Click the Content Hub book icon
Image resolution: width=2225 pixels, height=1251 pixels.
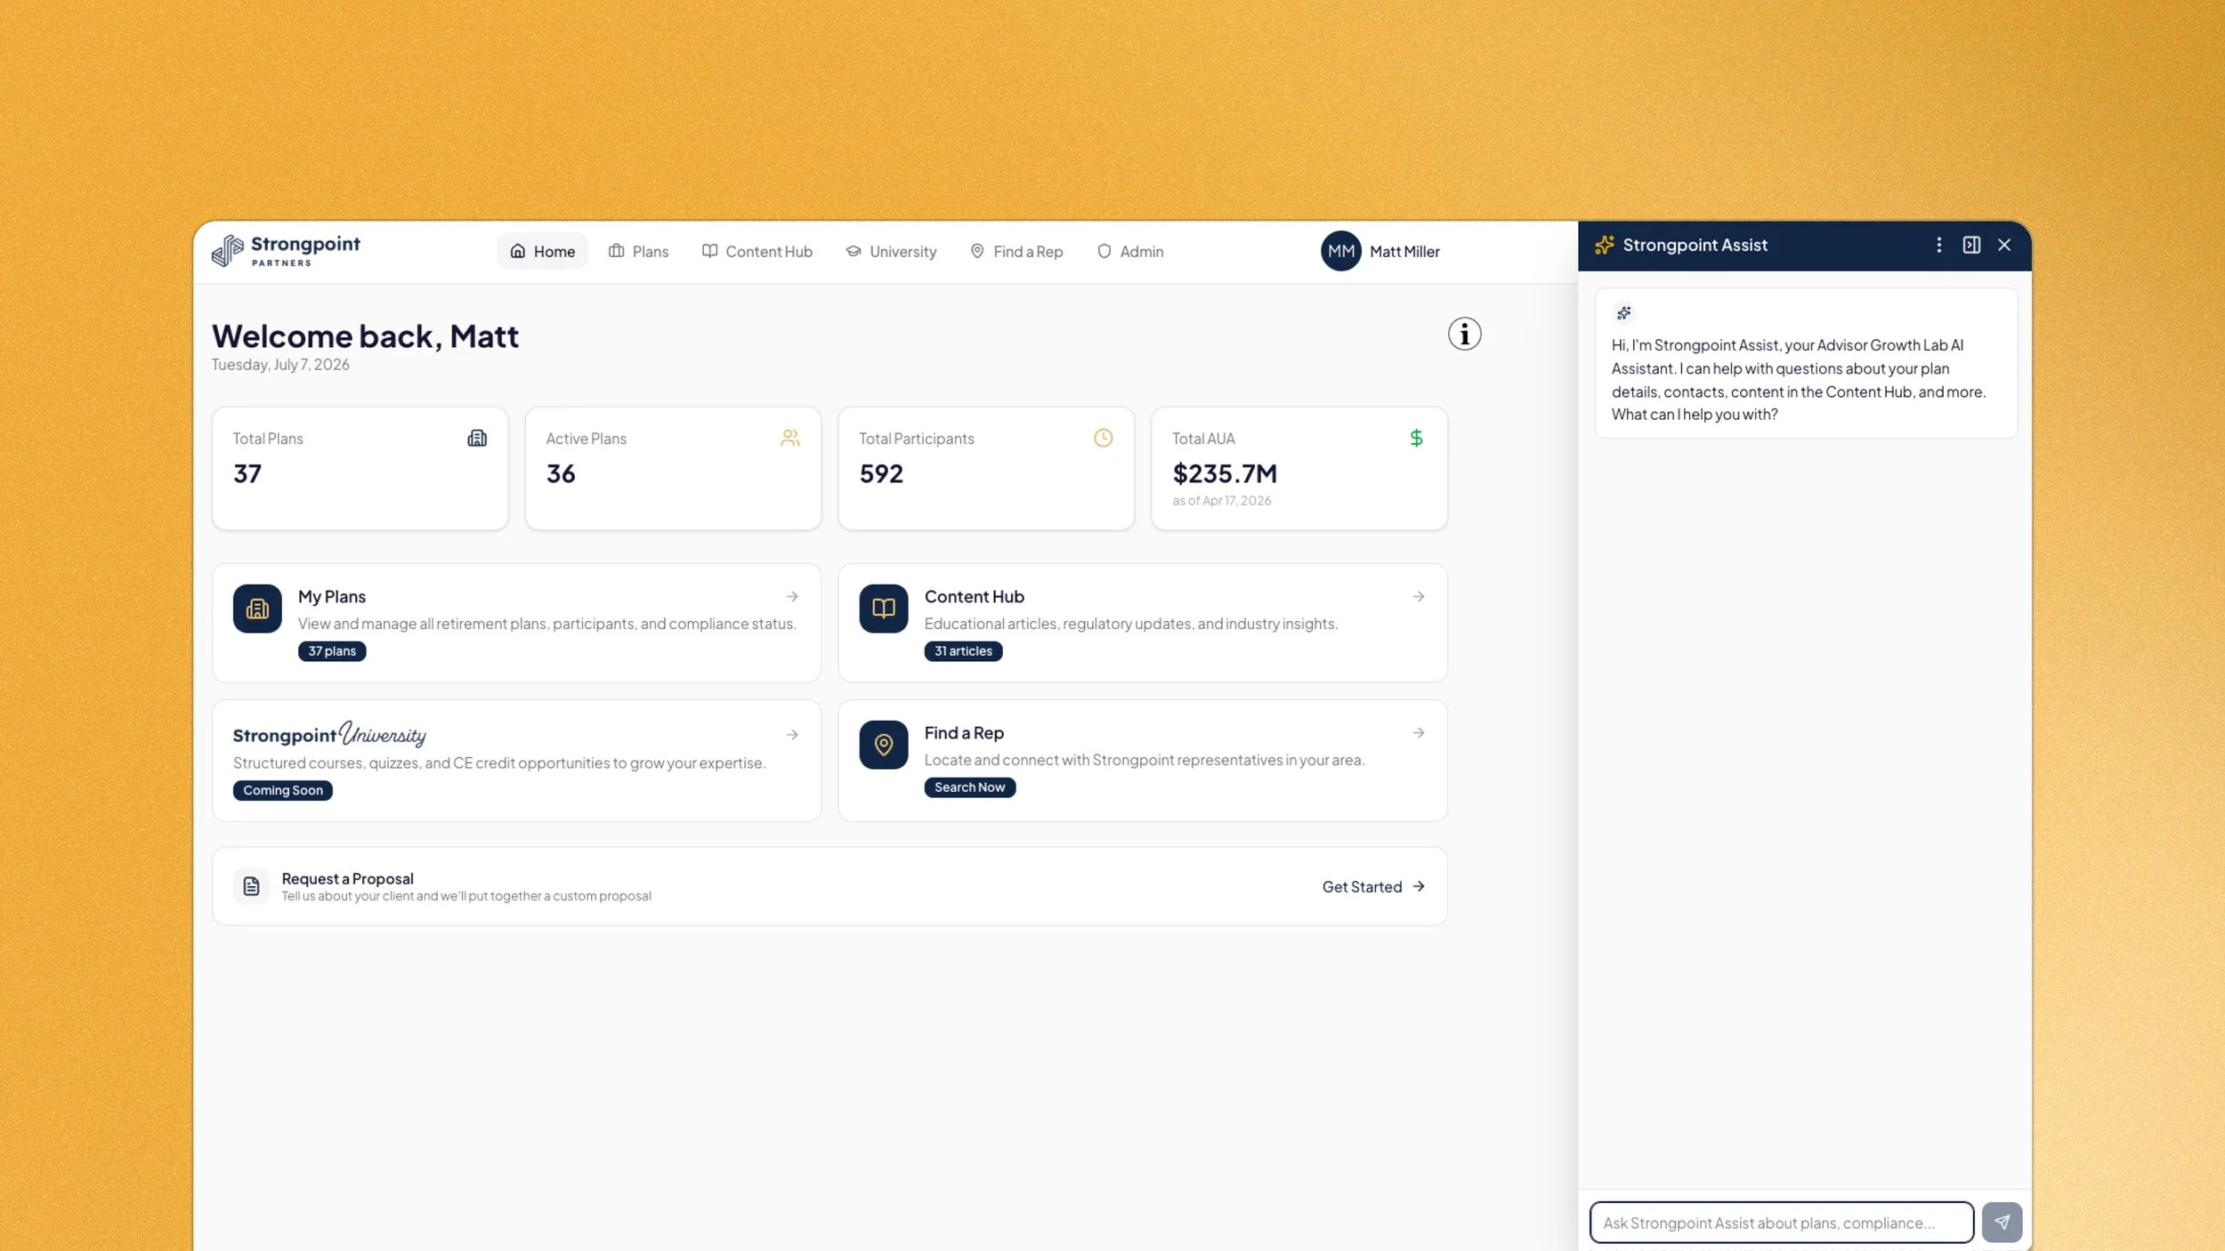(x=884, y=609)
